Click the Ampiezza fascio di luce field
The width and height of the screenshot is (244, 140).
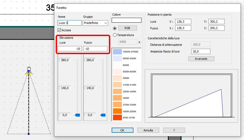pos(201,51)
